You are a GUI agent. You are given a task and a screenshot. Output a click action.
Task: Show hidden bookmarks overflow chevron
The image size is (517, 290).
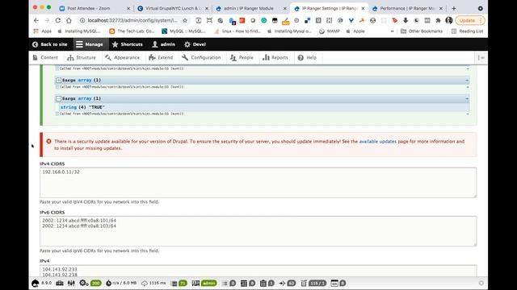[x=392, y=31]
